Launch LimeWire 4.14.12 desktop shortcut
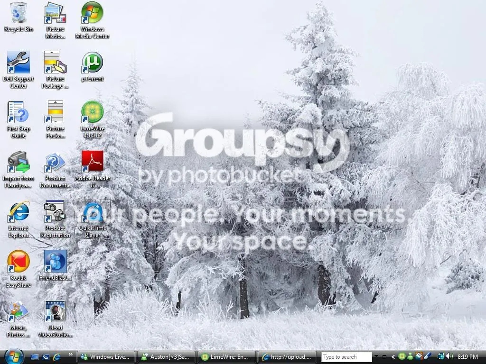This screenshot has height=364, width=486. click(92, 120)
